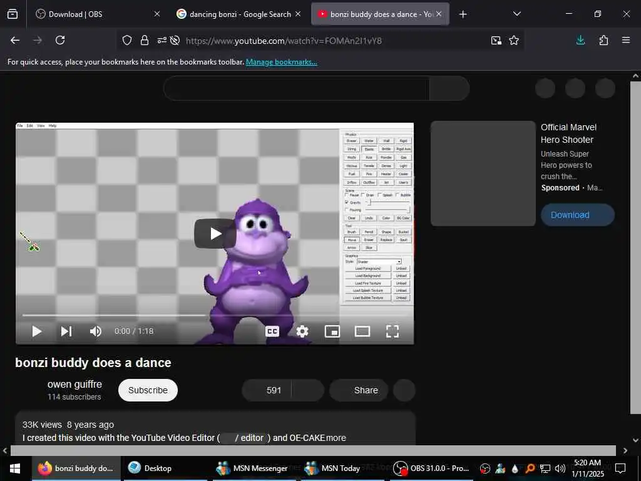This screenshot has width=641, height=481.
Task: Enter fullscreen using the player fullscreen icon
Action: click(392, 331)
